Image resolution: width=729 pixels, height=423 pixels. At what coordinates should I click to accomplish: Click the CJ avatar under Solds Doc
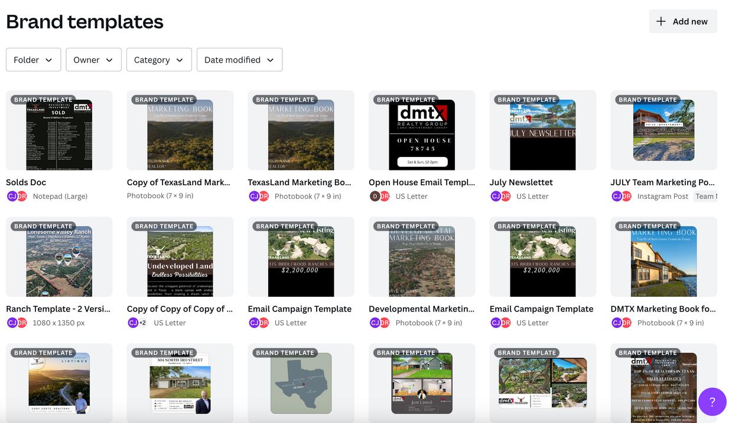tap(12, 196)
